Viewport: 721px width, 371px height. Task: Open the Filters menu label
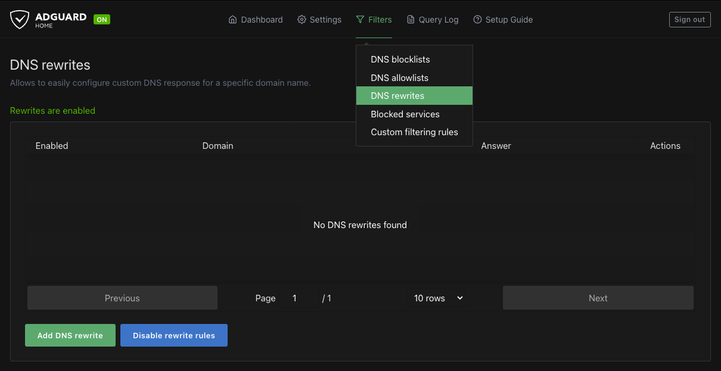point(380,20)
